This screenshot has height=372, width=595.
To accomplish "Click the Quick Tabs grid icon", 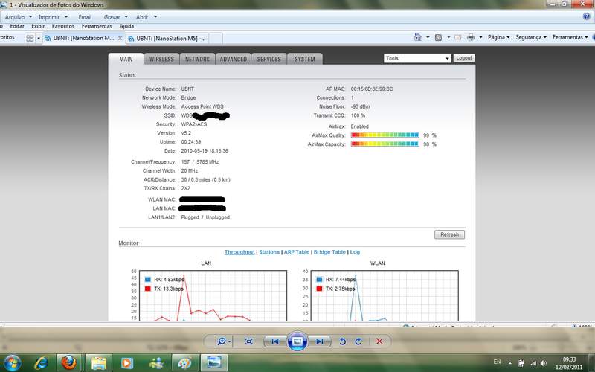I will (x=30, y=38).
